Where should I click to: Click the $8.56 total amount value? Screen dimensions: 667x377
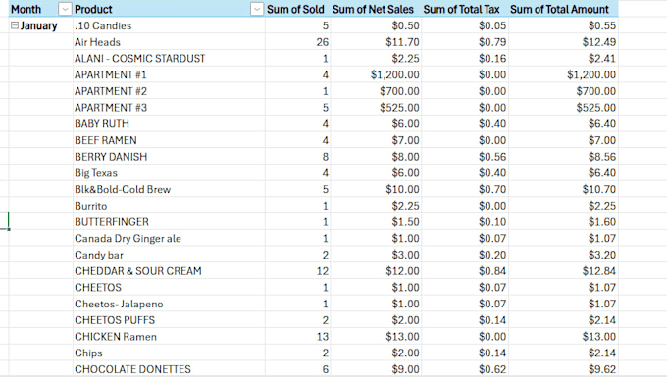click(x=602, y=157)
